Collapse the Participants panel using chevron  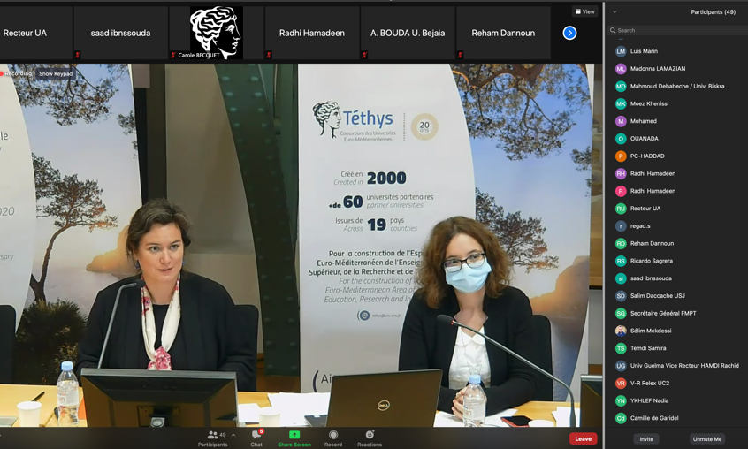point(614,11)
